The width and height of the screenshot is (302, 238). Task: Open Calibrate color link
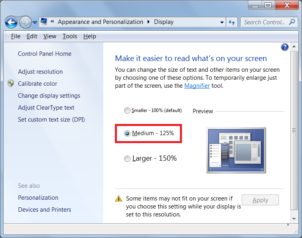point(38,83)
